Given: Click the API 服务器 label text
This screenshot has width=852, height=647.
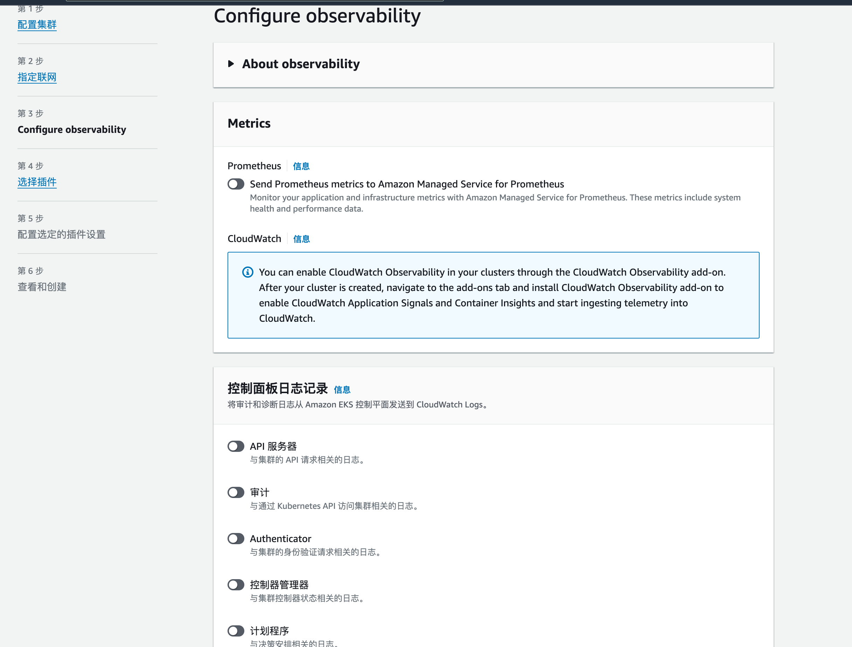Looking at the screenshot, I should [x=273, y=446].
